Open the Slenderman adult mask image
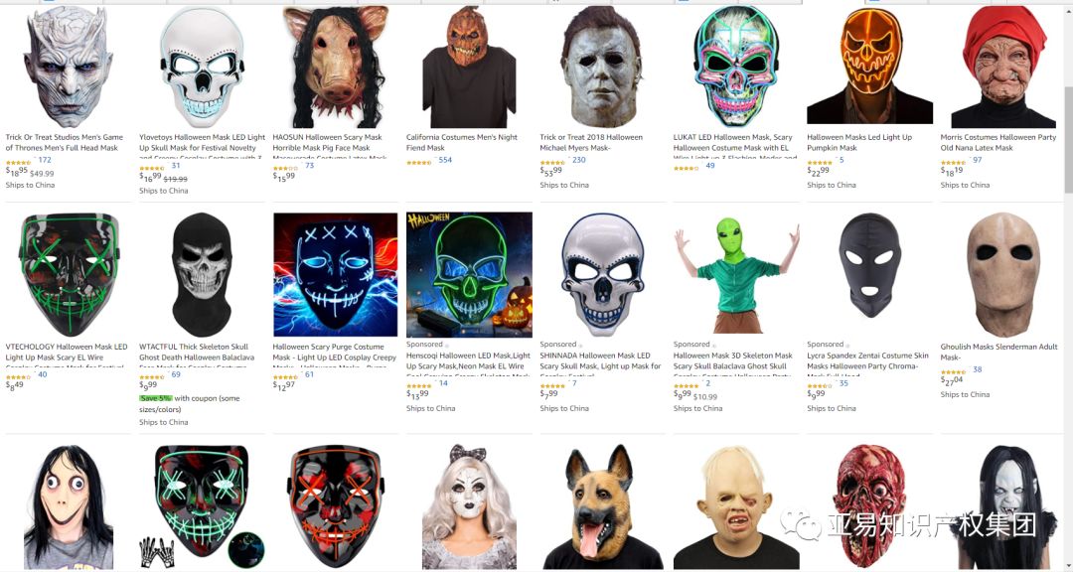 pyautogui.click(x=1002, y=275)
